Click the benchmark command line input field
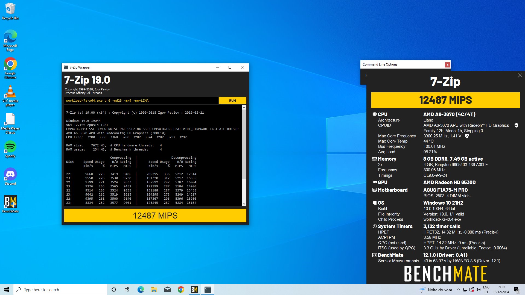This screenshot has height=295, width=525. (141, 101)
